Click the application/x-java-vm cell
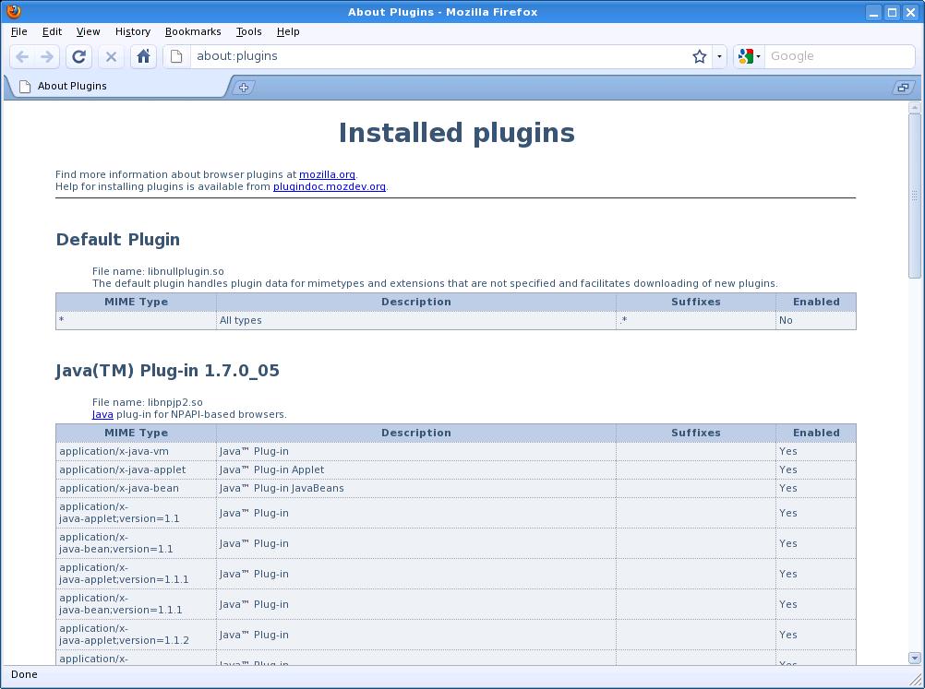The height and width of the screenshot is (689, 925). pyautogui.click(x=137, y=451)
